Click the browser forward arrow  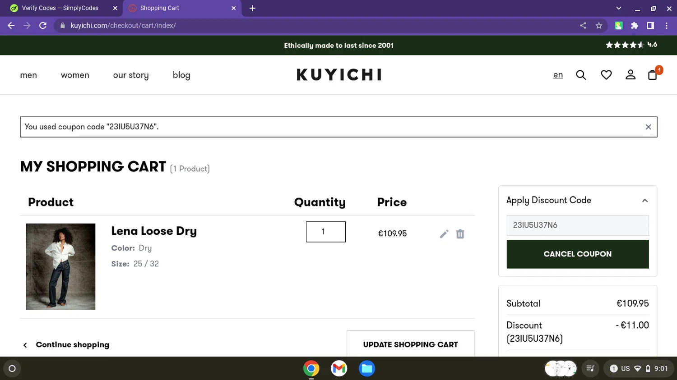(27, 26)
